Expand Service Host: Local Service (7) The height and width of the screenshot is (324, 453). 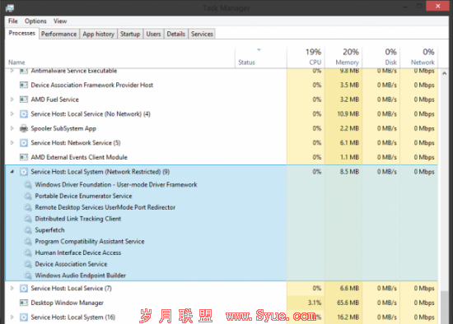tap(12, 288)
